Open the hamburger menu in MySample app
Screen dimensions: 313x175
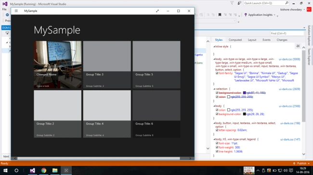click(16, 11)
